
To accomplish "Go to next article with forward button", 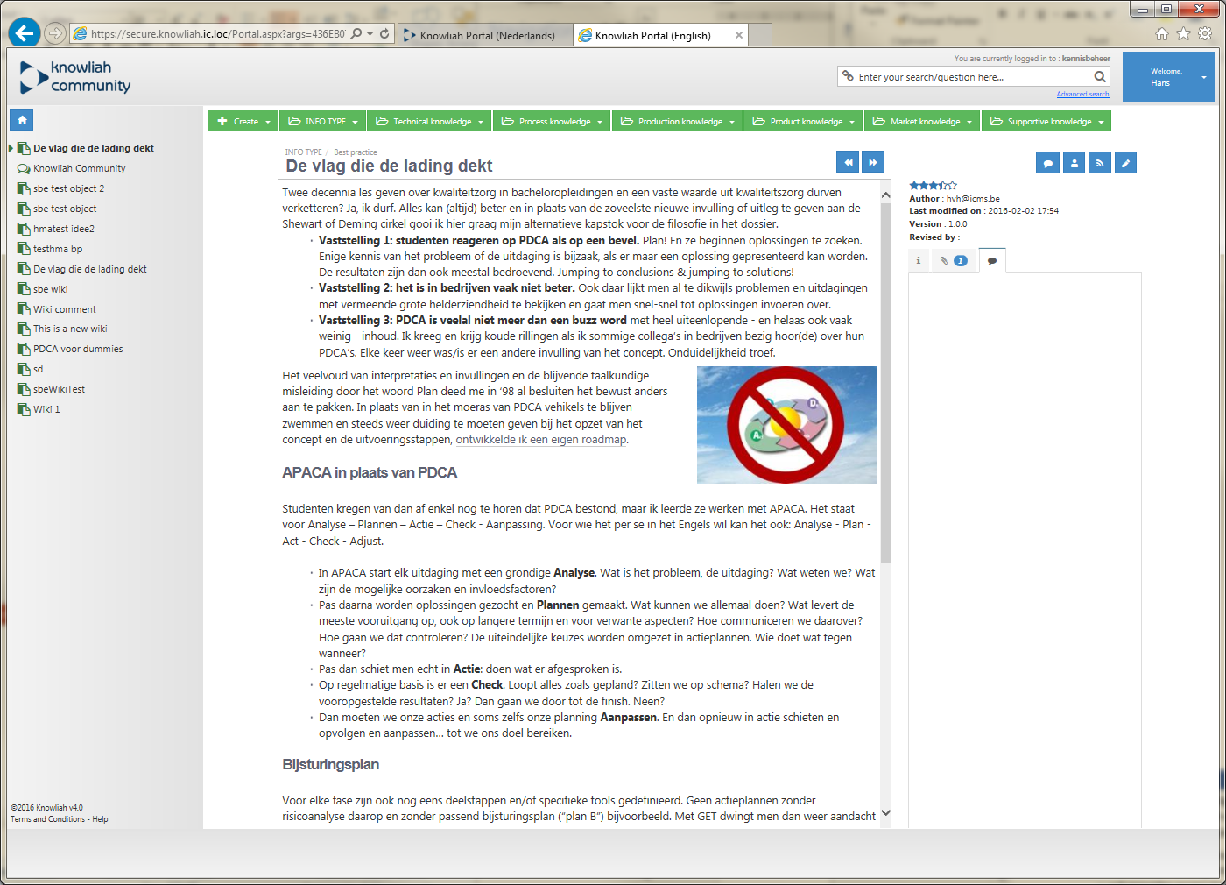I will 872,162.
